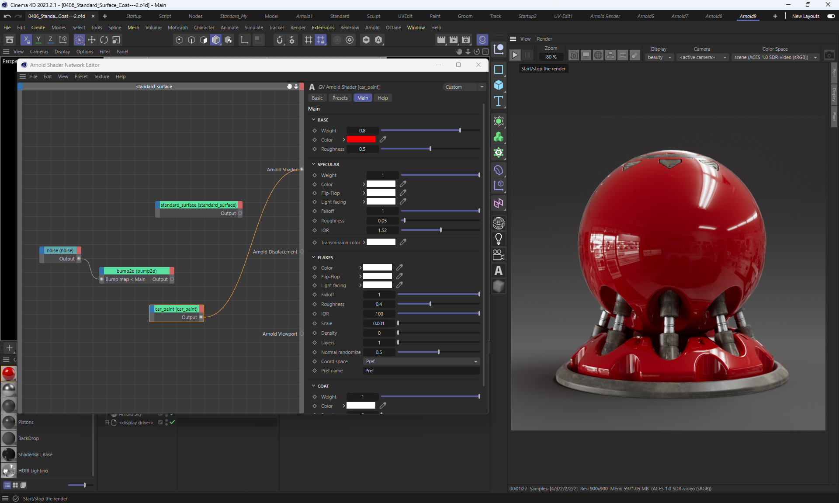Toggle the New Layouts switch
The width and height of the screenshot is (839, 503).
click(831, 16)
